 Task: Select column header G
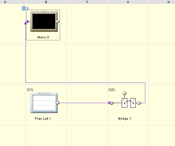(128, 2)
